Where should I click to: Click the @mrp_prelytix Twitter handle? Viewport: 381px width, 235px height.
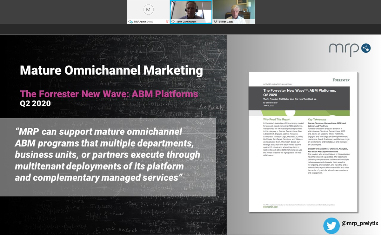coord(360,224)
